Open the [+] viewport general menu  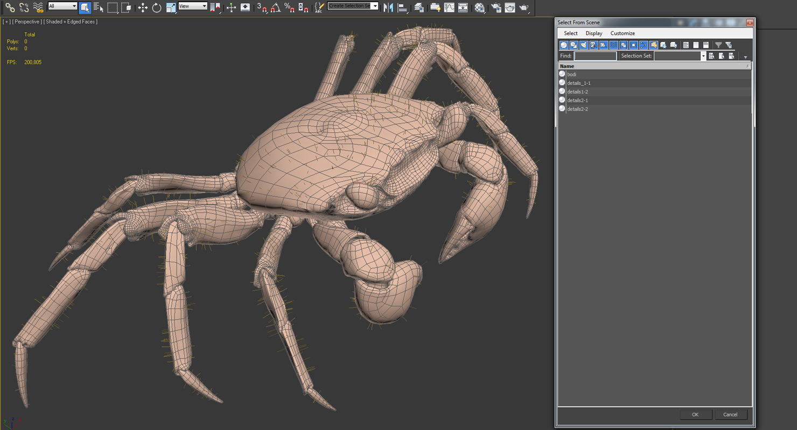pos(6,21)
